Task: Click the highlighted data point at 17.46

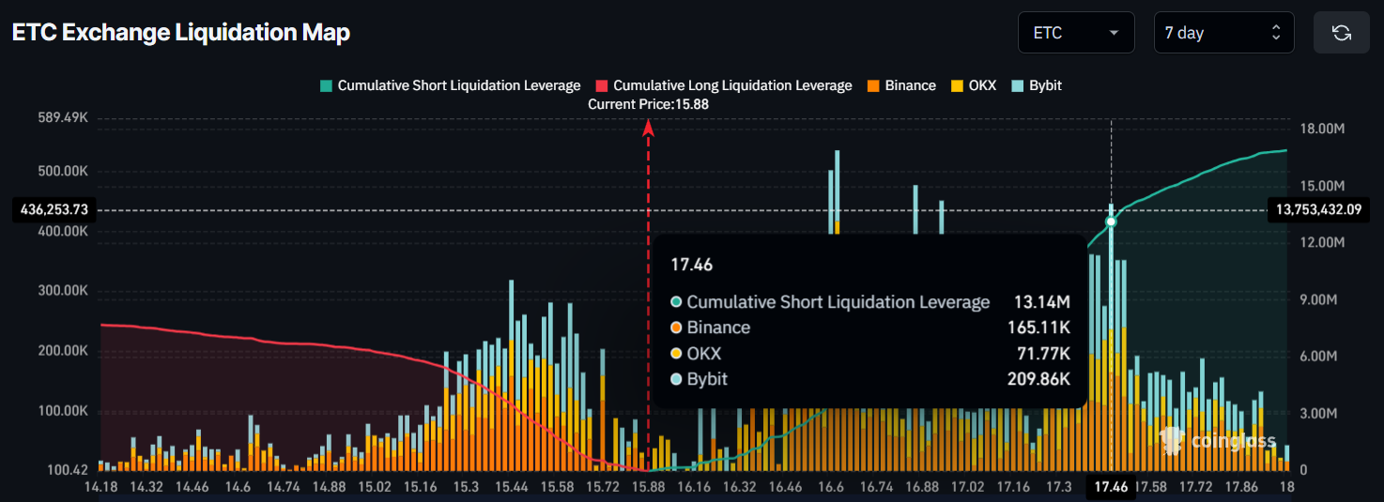Action: (x=1111, y=221)
